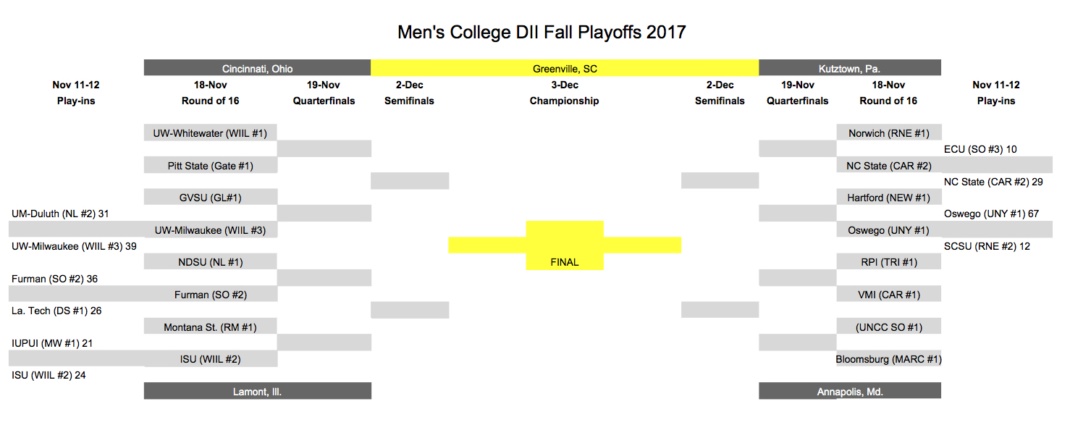Click the Furman (SO #2) Round of 16 cell
Screen dimensions: 1070x425
[x=211, y=295]
